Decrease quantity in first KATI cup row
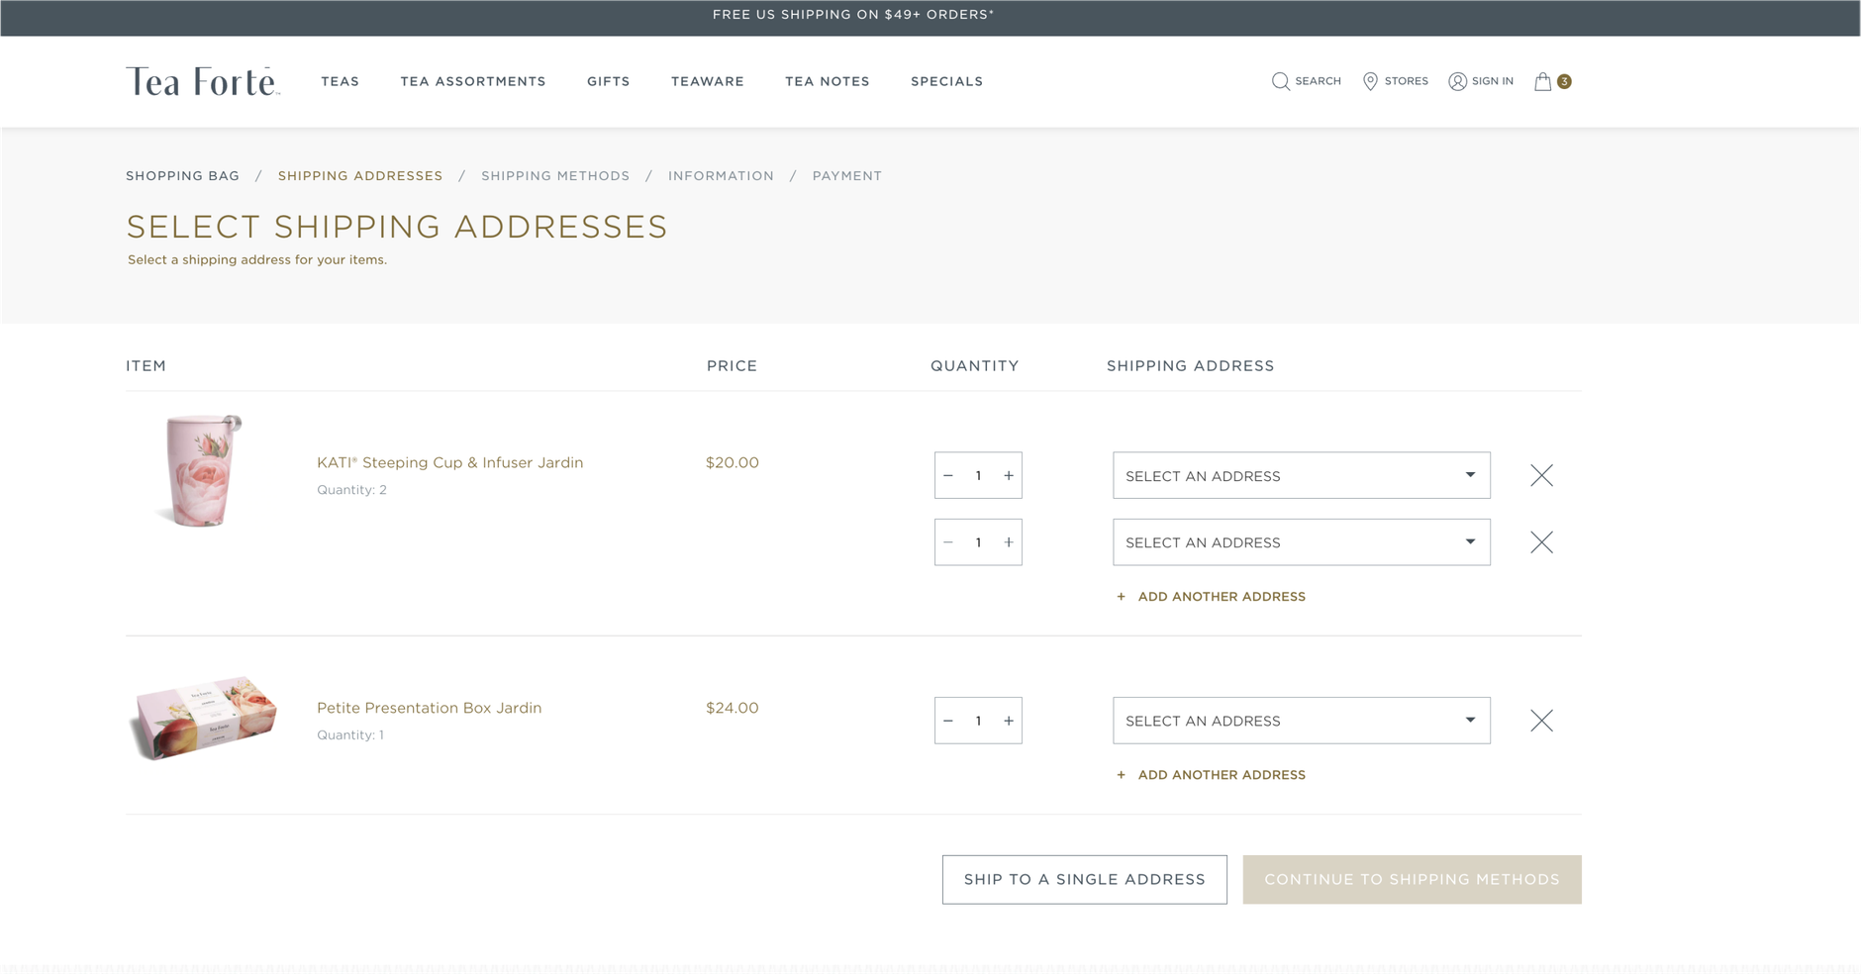This screenshot has width=1861, height=974. (x=948, y=475)
